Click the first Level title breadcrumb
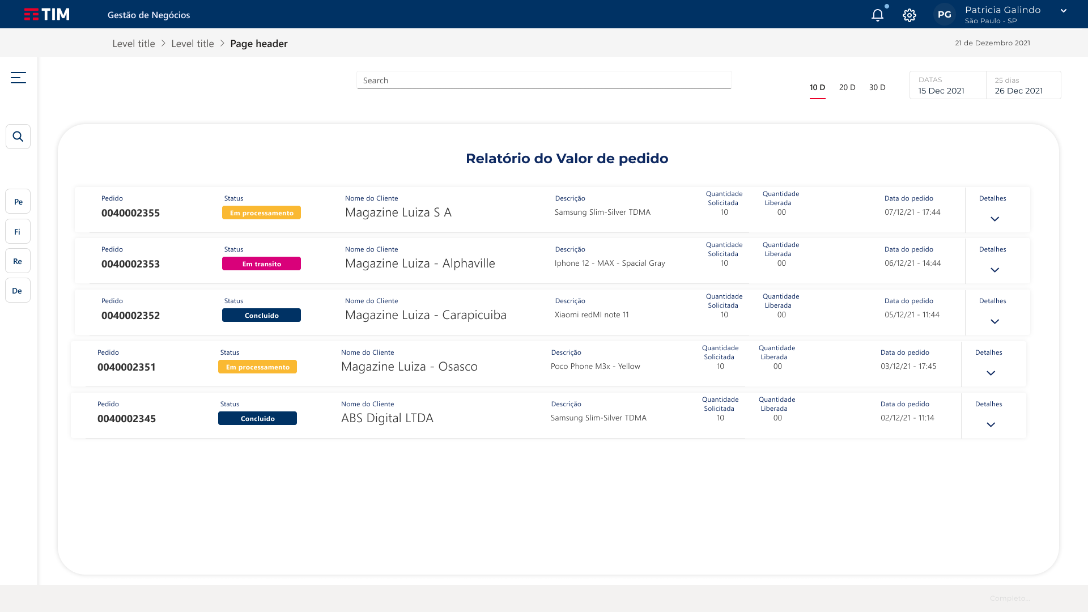 point(134,44)
